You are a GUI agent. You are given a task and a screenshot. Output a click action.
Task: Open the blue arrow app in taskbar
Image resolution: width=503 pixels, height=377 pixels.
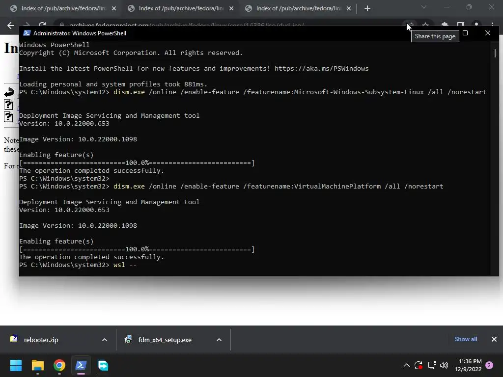pos(103,365)
